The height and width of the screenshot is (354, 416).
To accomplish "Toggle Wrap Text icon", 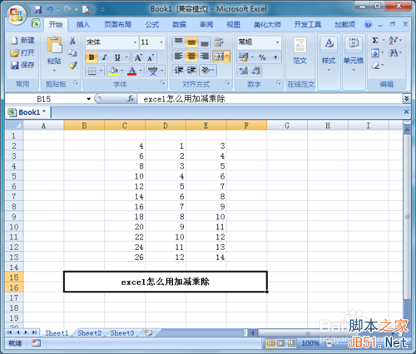I will click(219, 42).
